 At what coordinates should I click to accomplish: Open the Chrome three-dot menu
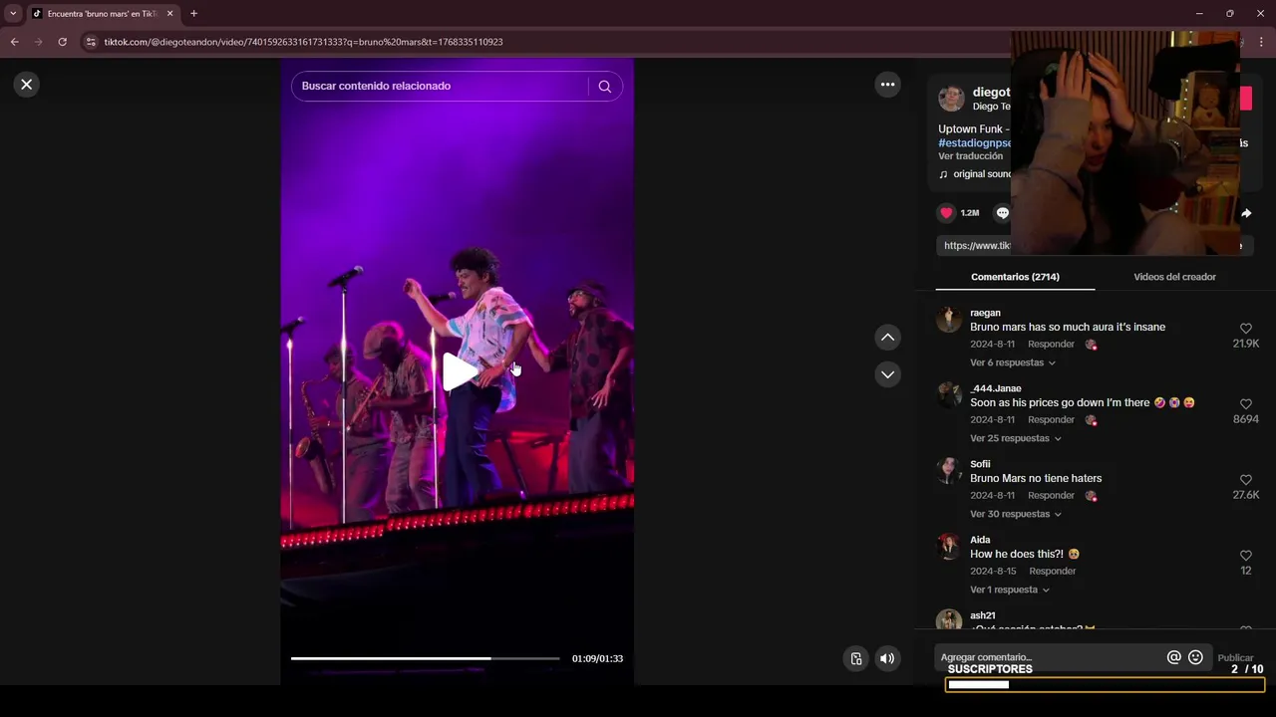pos(1262,42)
